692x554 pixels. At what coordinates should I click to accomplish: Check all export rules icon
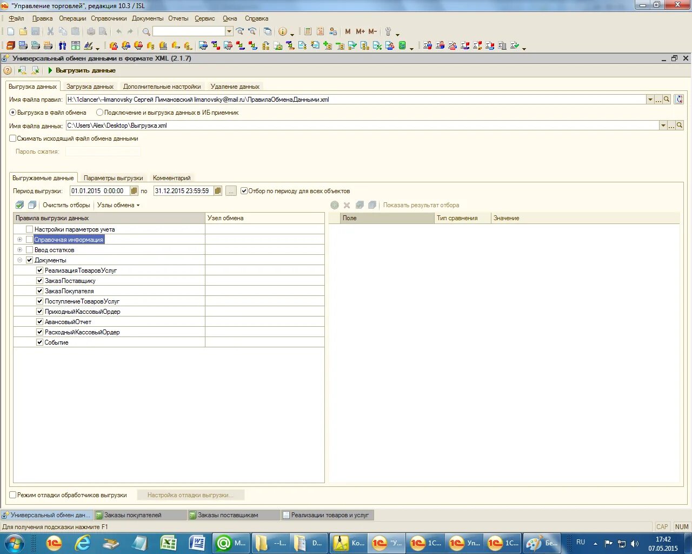(20, 205)
